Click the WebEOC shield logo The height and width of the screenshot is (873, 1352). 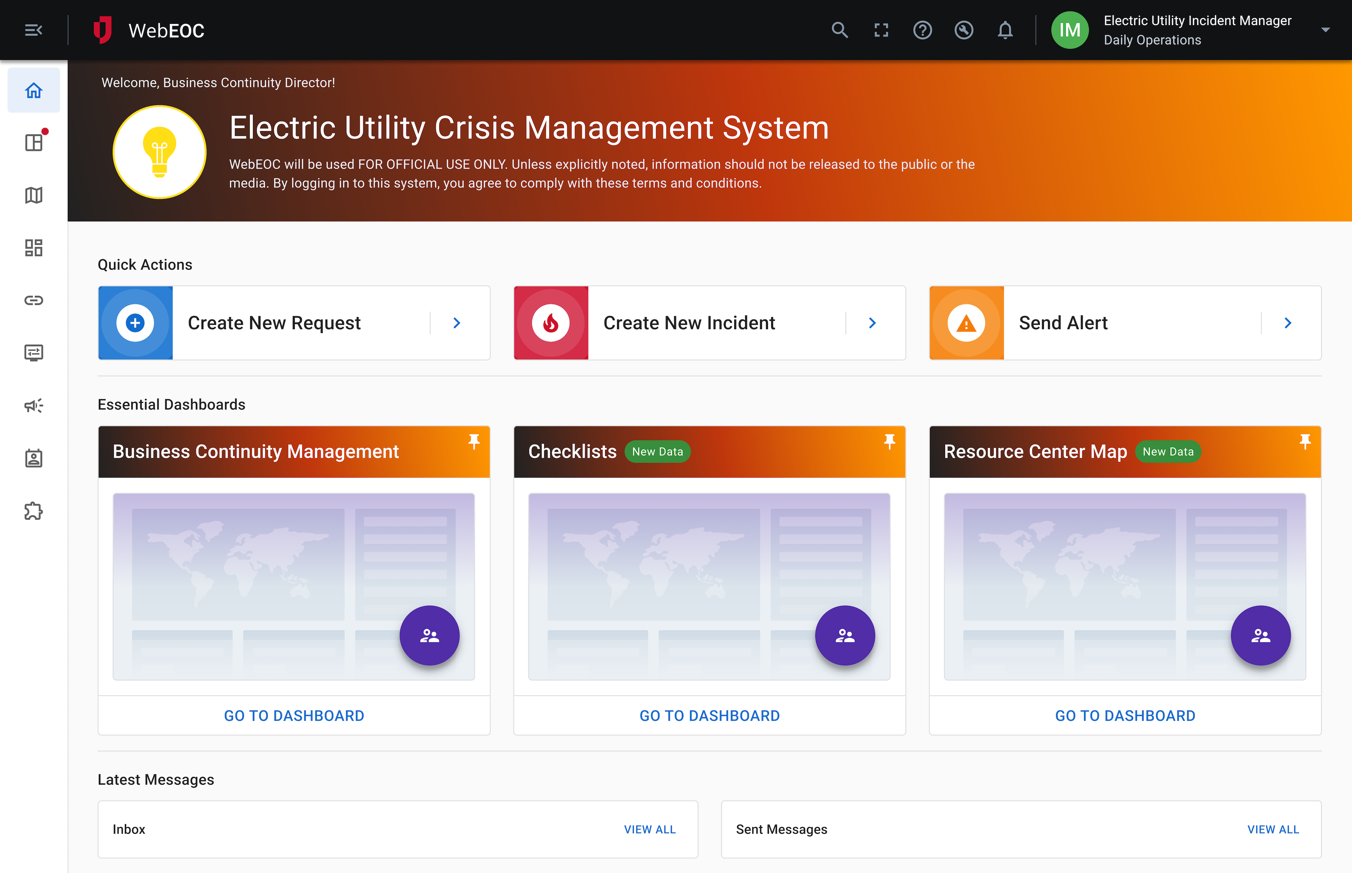click(103, 30)
